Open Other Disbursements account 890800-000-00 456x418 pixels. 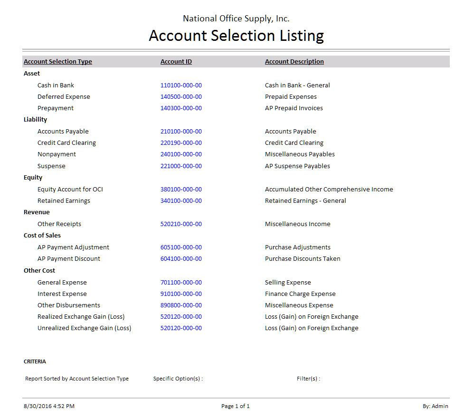click(x=181, y=305)
